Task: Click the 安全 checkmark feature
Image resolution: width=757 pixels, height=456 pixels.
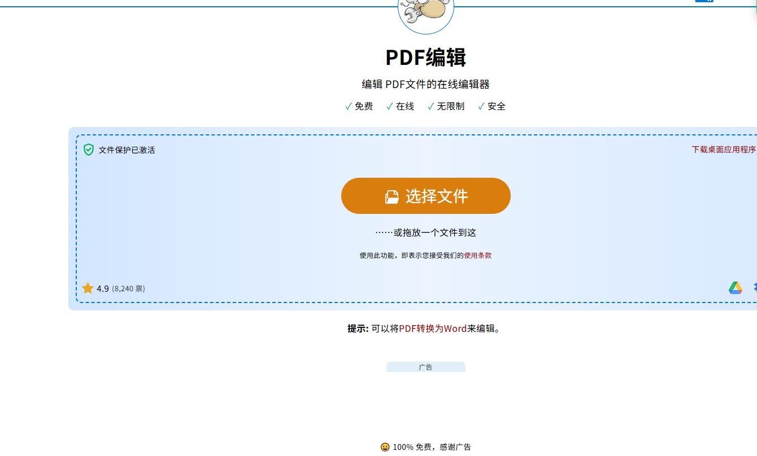Action: click(x=491, y=106)
